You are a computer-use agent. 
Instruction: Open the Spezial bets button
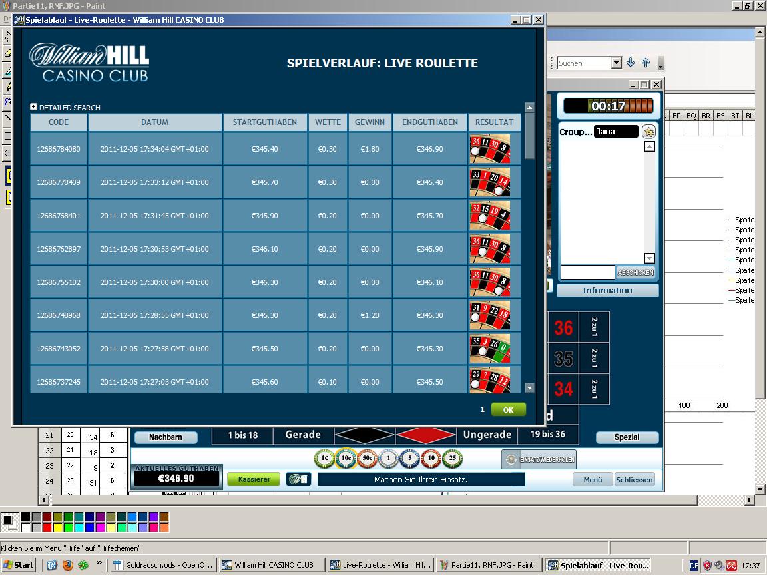tap(627, 437)
